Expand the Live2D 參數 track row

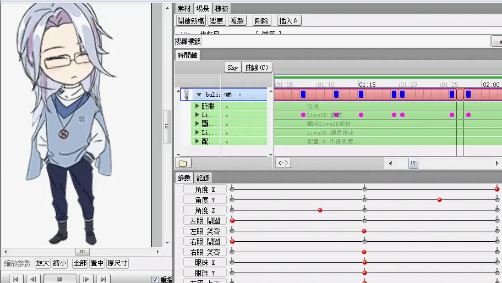197,114
